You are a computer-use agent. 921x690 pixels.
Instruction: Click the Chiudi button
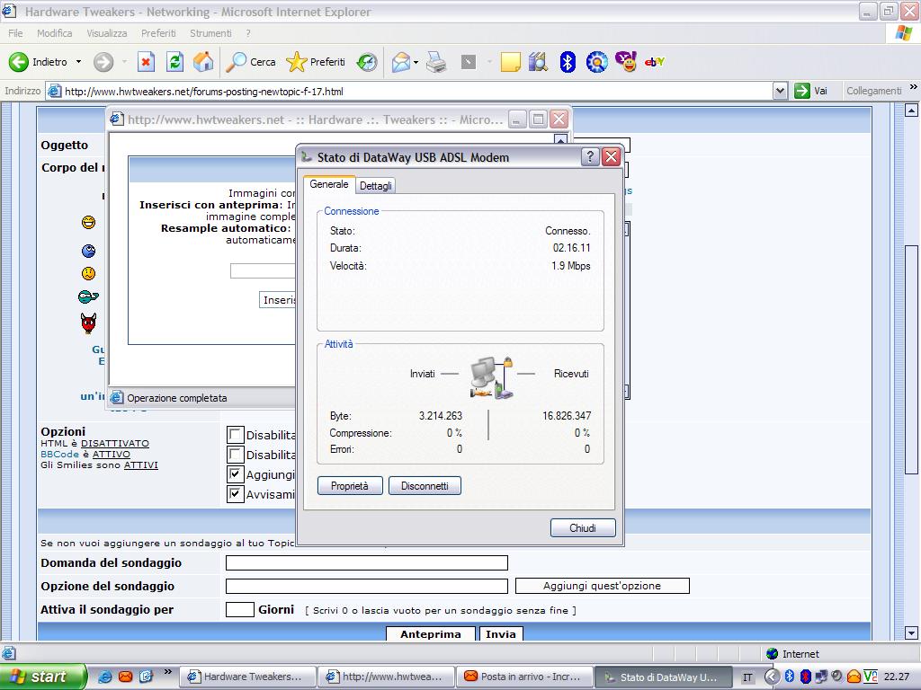(x=583, y=528)
